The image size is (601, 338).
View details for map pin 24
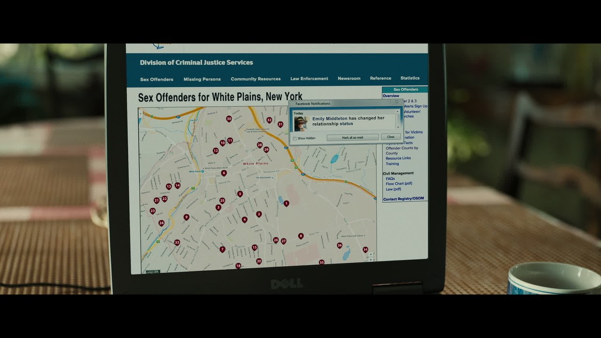(x=162, y=223)
